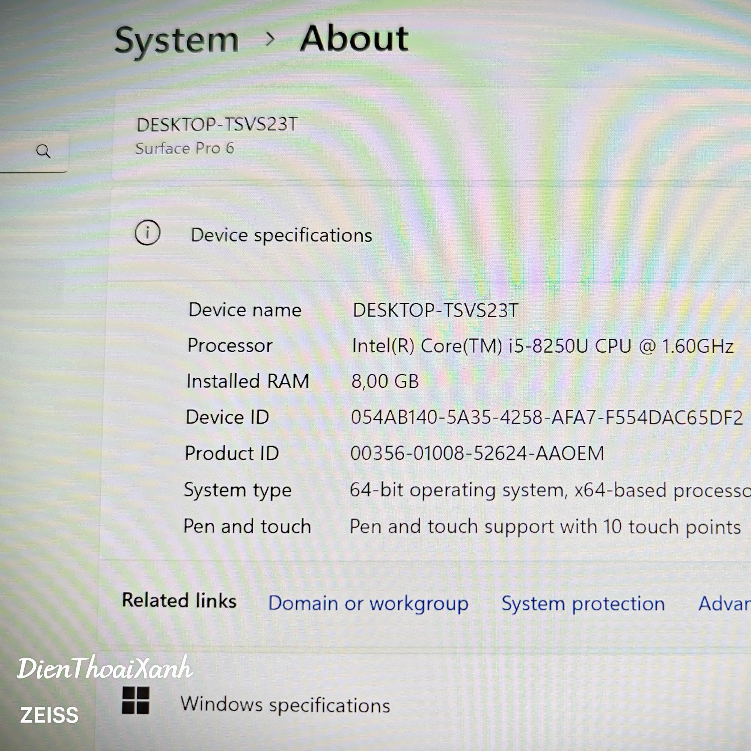Image resolution: width=751 pixels, height=751 pixels.
Task: Open Domain or workgroup link
Action: point(368,604)
